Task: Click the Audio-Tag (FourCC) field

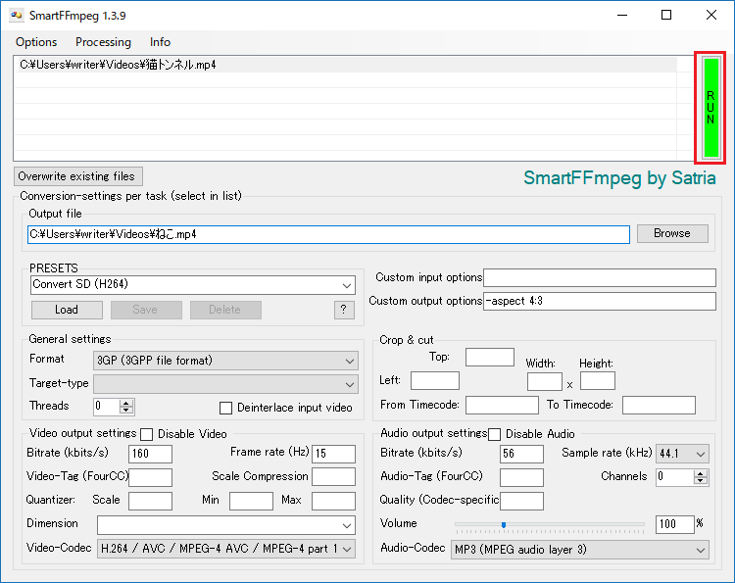Action: pyautogui.click(x=521, y=477)
